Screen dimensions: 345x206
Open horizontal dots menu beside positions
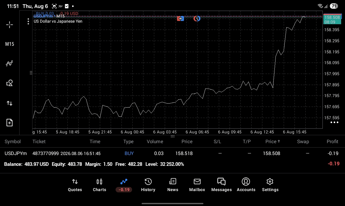click(x=334, y=122)
